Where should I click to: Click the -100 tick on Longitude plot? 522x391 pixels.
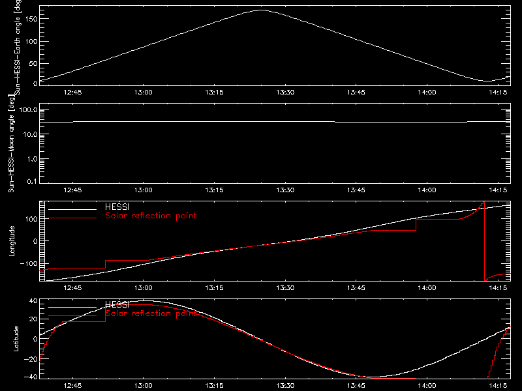coord(29,263)
